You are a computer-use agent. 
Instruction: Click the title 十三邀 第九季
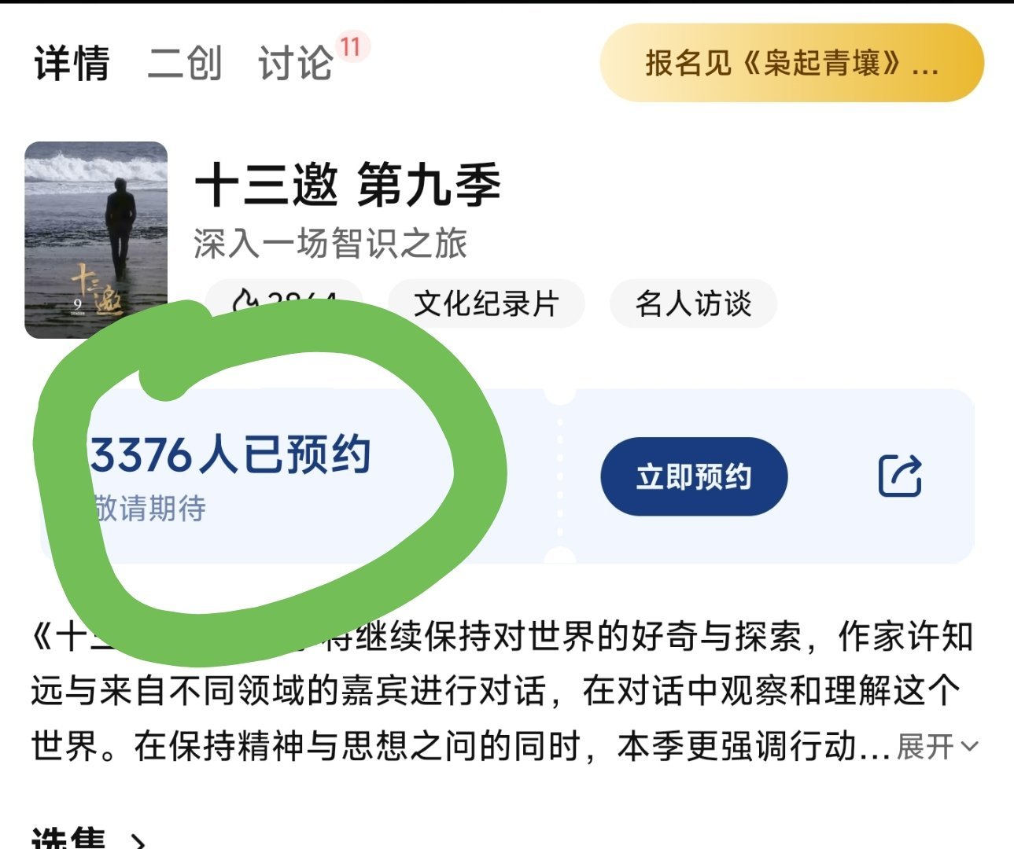tap(348, 186)
